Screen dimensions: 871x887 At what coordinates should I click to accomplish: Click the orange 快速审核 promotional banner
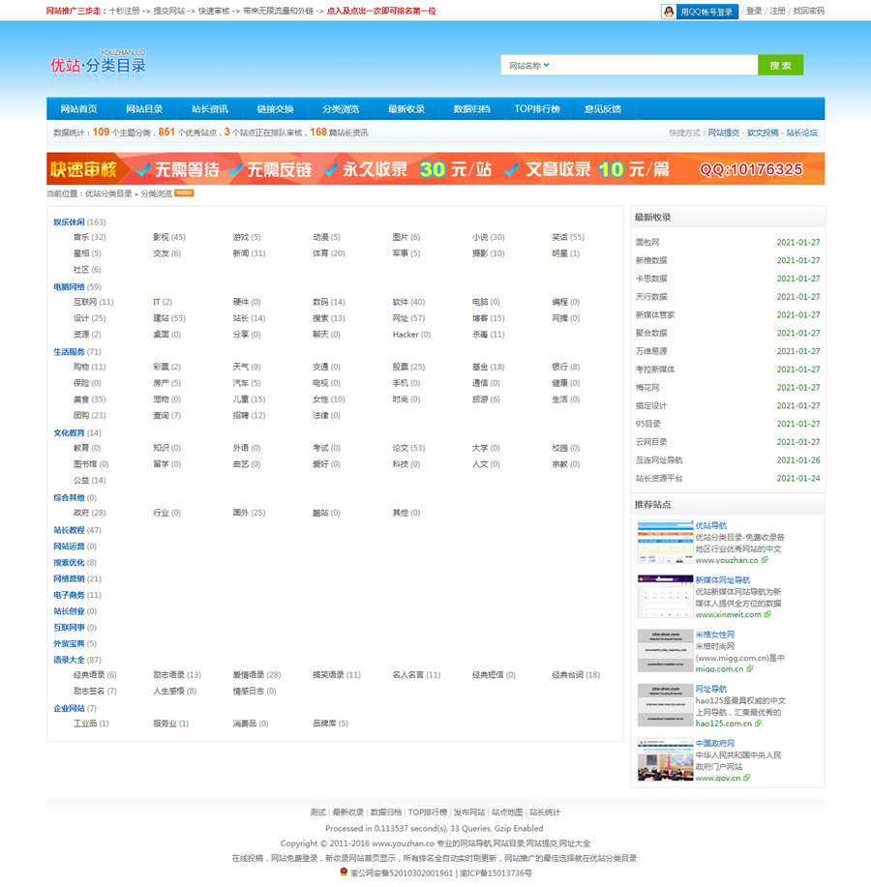coord(435,169)
